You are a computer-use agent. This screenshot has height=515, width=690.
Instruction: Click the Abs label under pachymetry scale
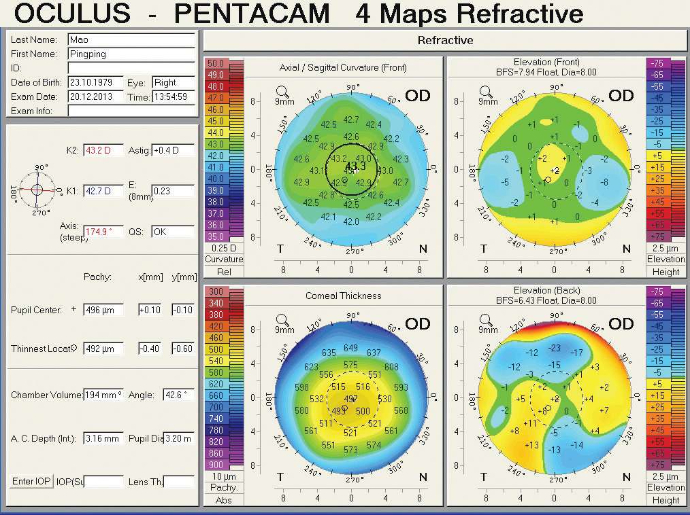coord(224,500)
